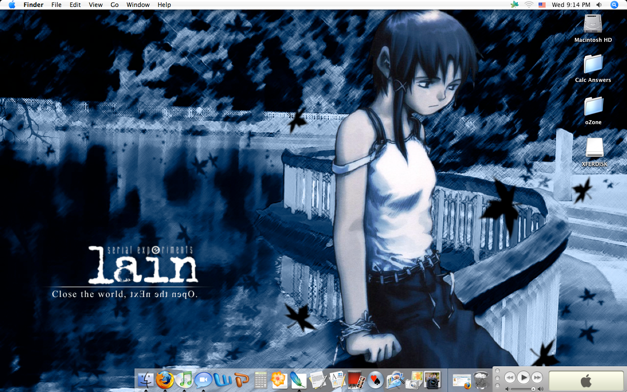Viewport: 627px width, 392px height.
Task: Open iChat speech bubble dock icon
Action: tap(203, 380)
